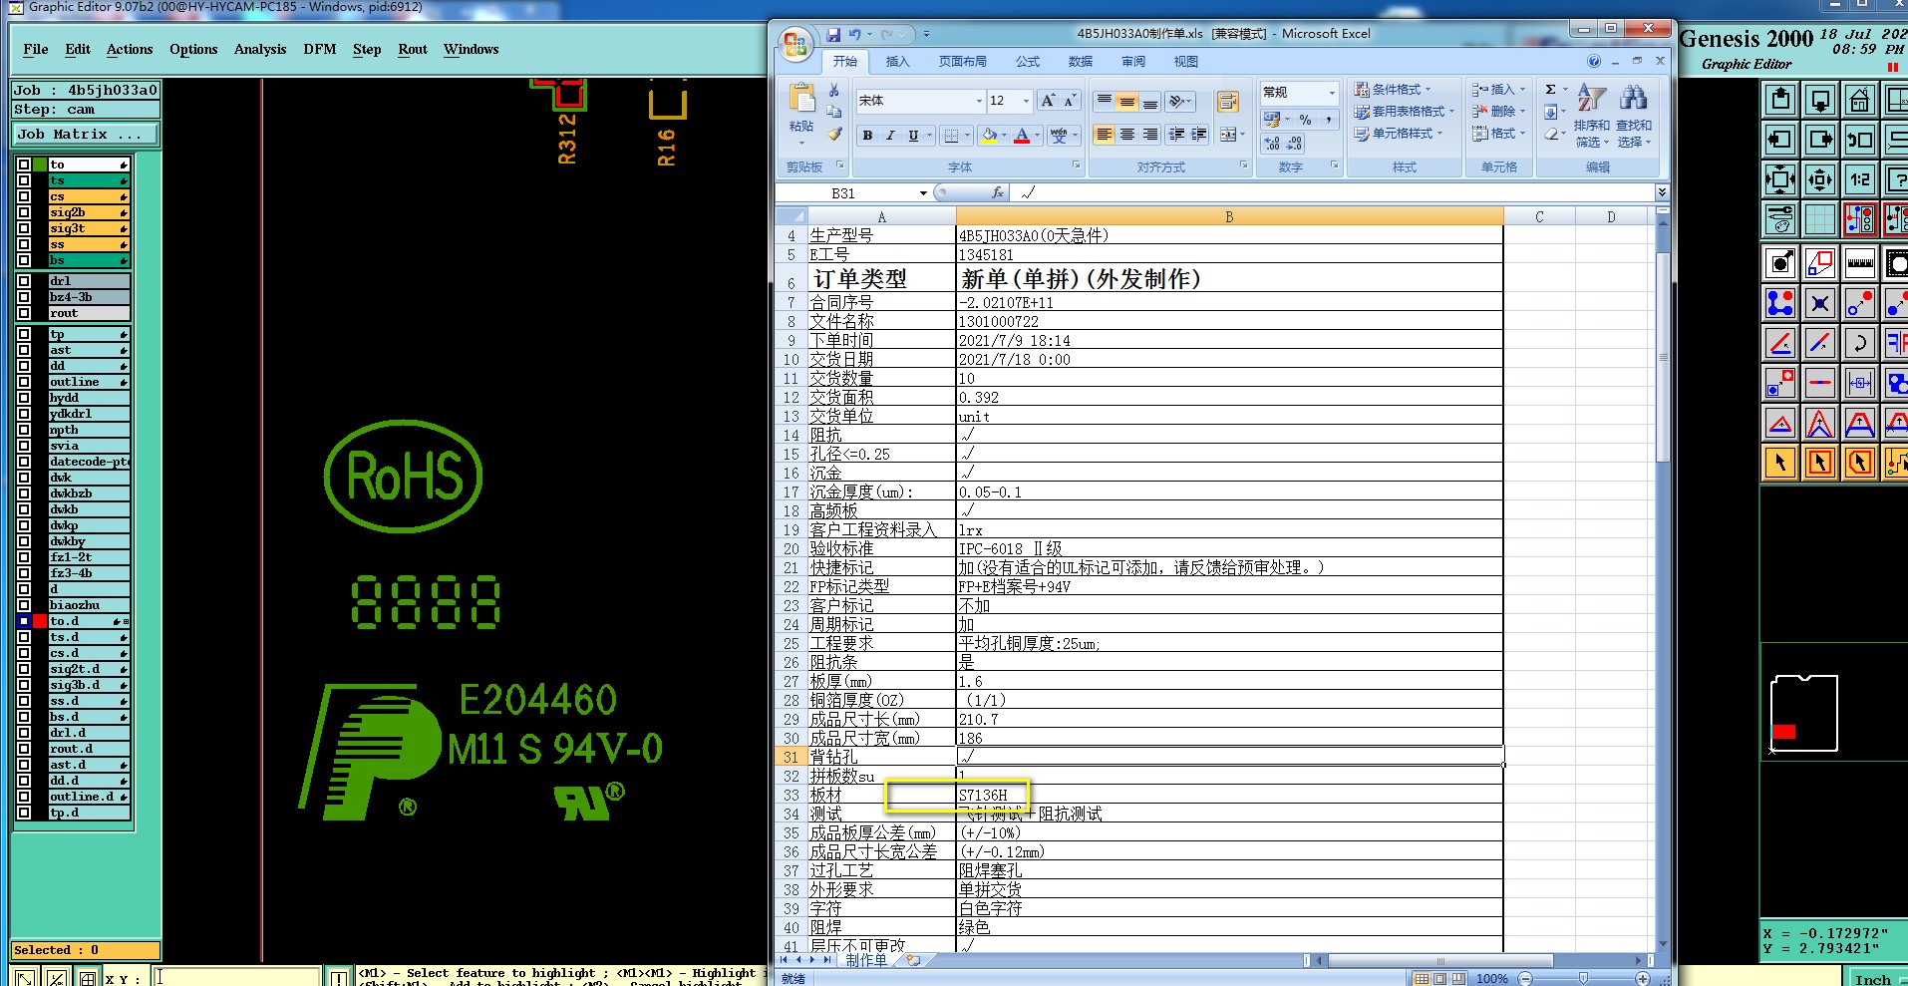The image size is (1908, 986).
Task: Click the center align icon in Excel
Action: (1126, 135)
